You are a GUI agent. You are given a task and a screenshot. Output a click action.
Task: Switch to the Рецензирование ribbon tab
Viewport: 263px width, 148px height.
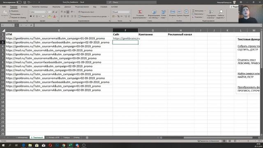point(82,7)
